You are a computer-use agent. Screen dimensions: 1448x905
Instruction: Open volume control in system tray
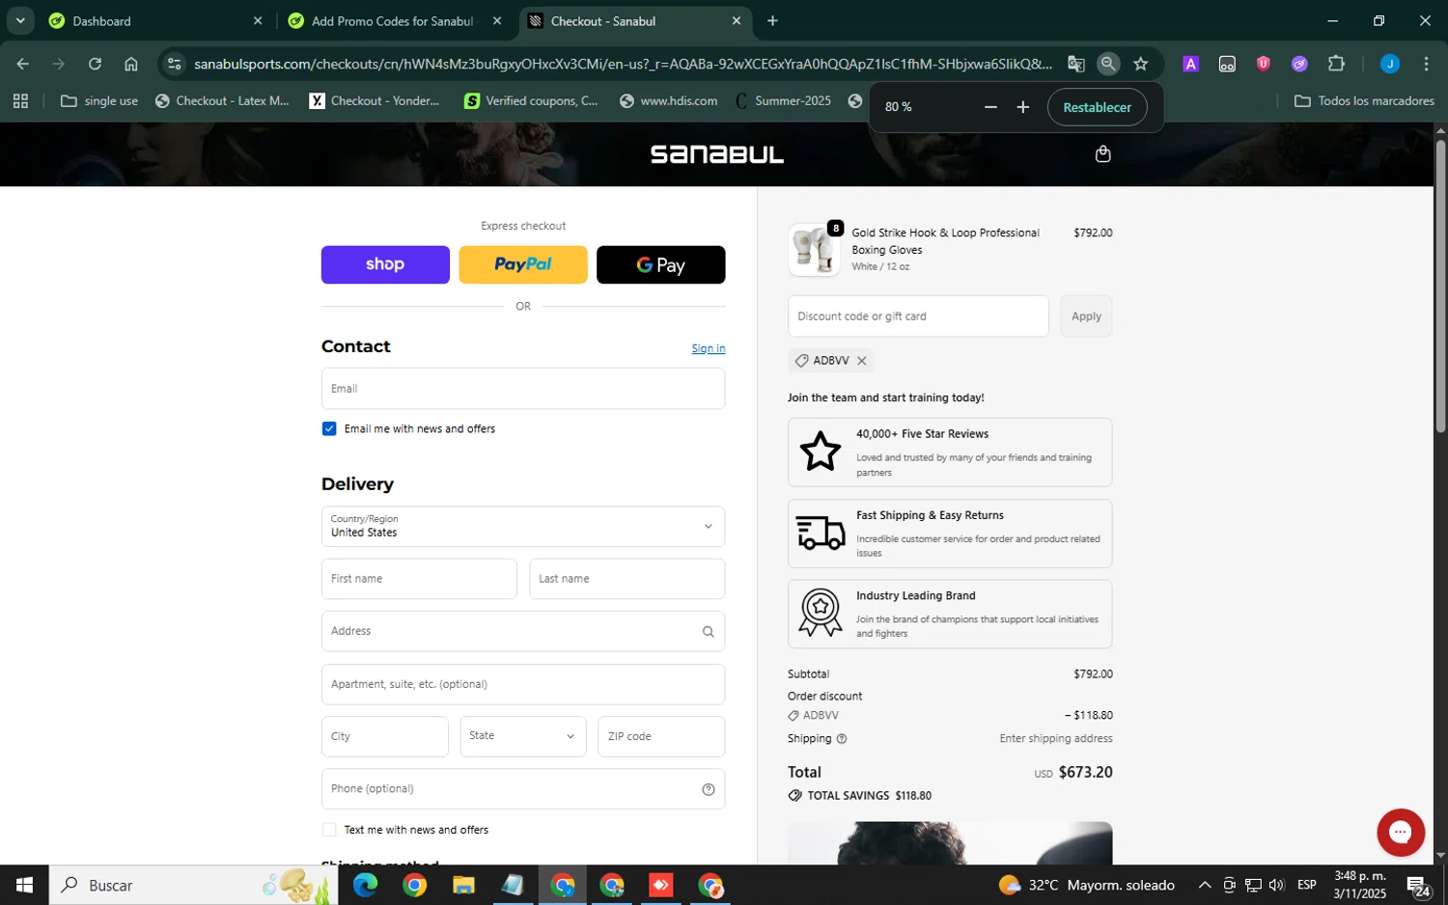[x=1277, y=885]
